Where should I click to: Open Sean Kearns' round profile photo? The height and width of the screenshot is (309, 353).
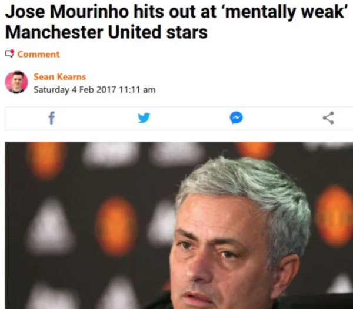click(16, 82)
